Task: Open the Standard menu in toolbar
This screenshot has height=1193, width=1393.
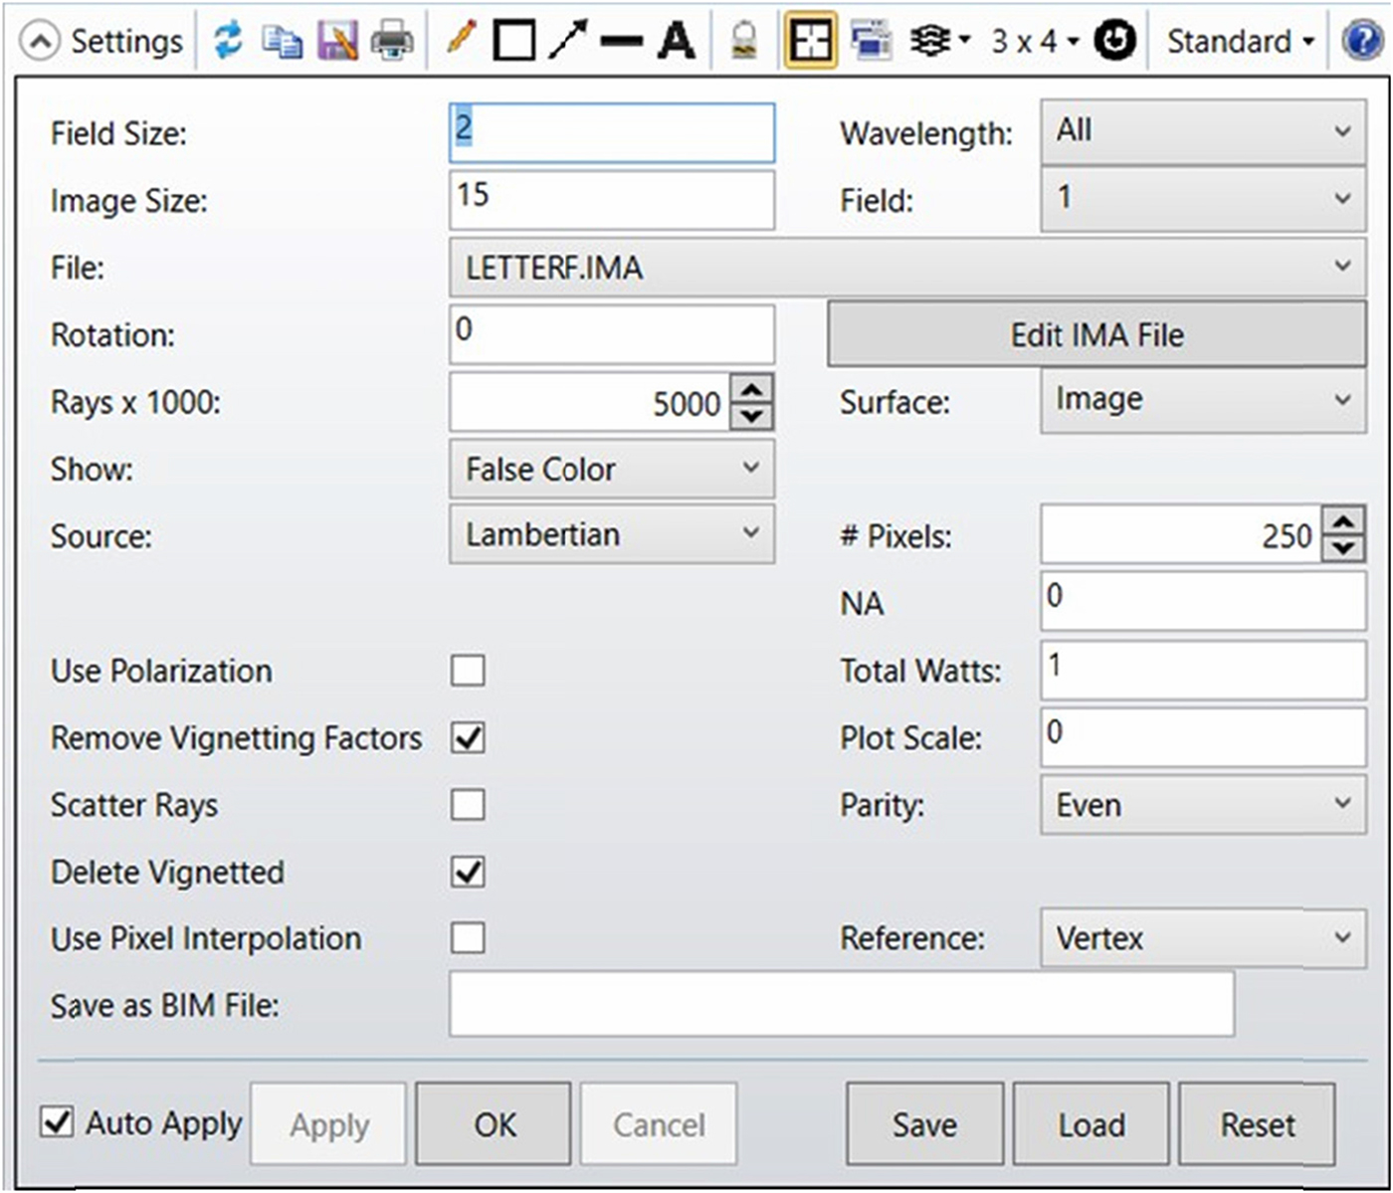Action: click(x=1240, y=42)
